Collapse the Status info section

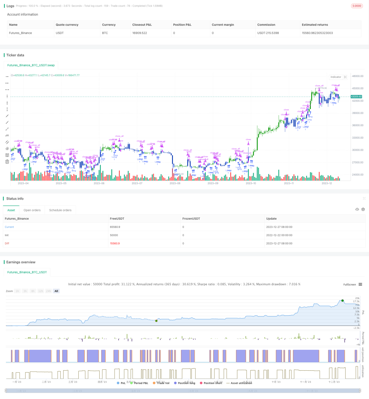tap(364, 198)
